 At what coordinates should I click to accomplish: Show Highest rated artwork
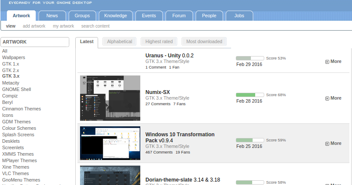click(x=159, y=42)
